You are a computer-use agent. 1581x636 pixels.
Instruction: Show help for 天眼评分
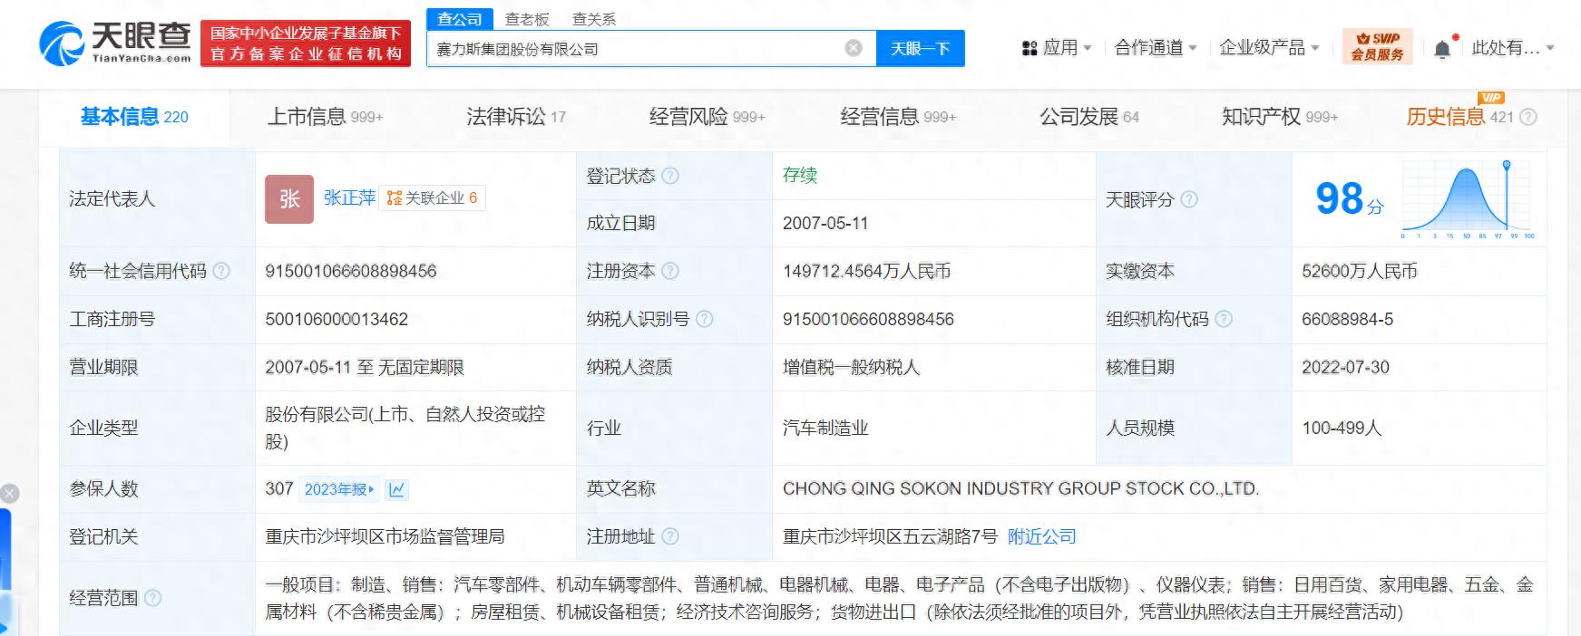pos(1189,199)
